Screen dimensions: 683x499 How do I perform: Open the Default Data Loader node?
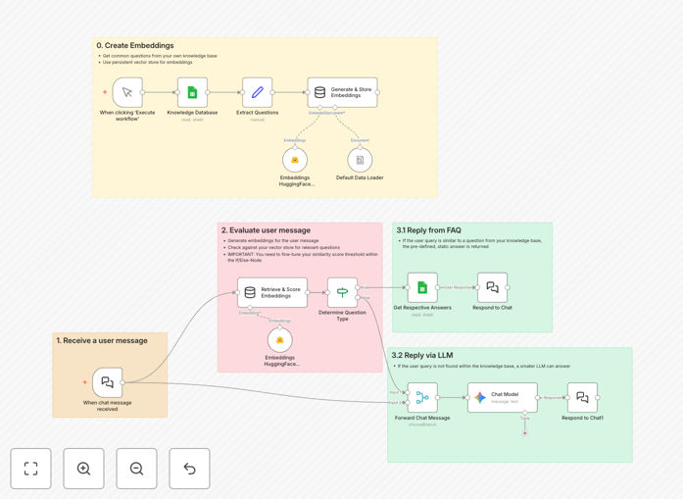[x=360, y=160]
